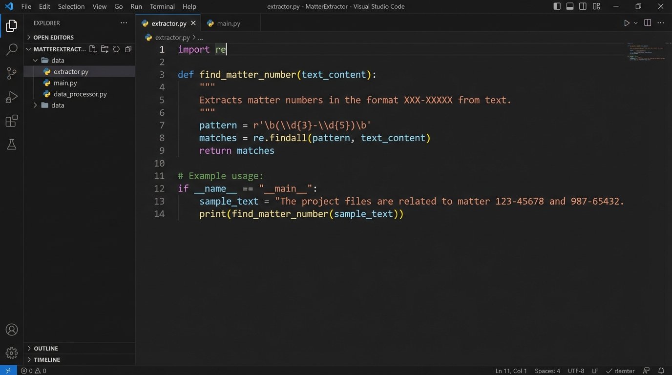Viewport: 672px width, 375px height.
Task: Expand the collapsed data folder
Action: click(x=57, y=105)
